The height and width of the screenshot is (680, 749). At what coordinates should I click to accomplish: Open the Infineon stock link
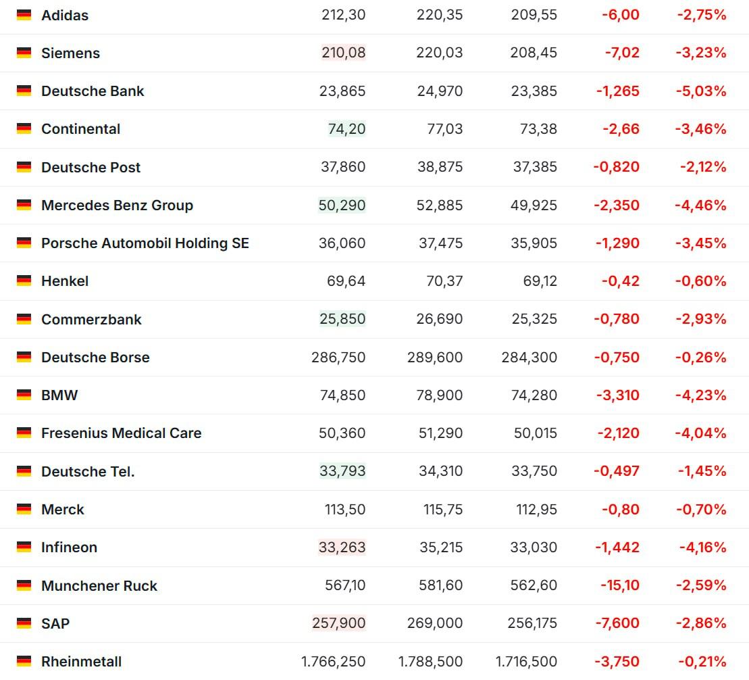point(69,547)
